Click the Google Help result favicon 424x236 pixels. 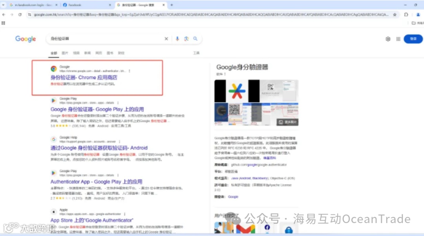point(53,139)
